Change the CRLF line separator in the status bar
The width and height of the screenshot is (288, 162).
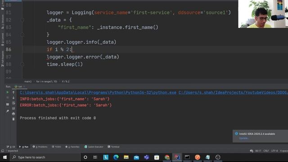coord(266,151)
